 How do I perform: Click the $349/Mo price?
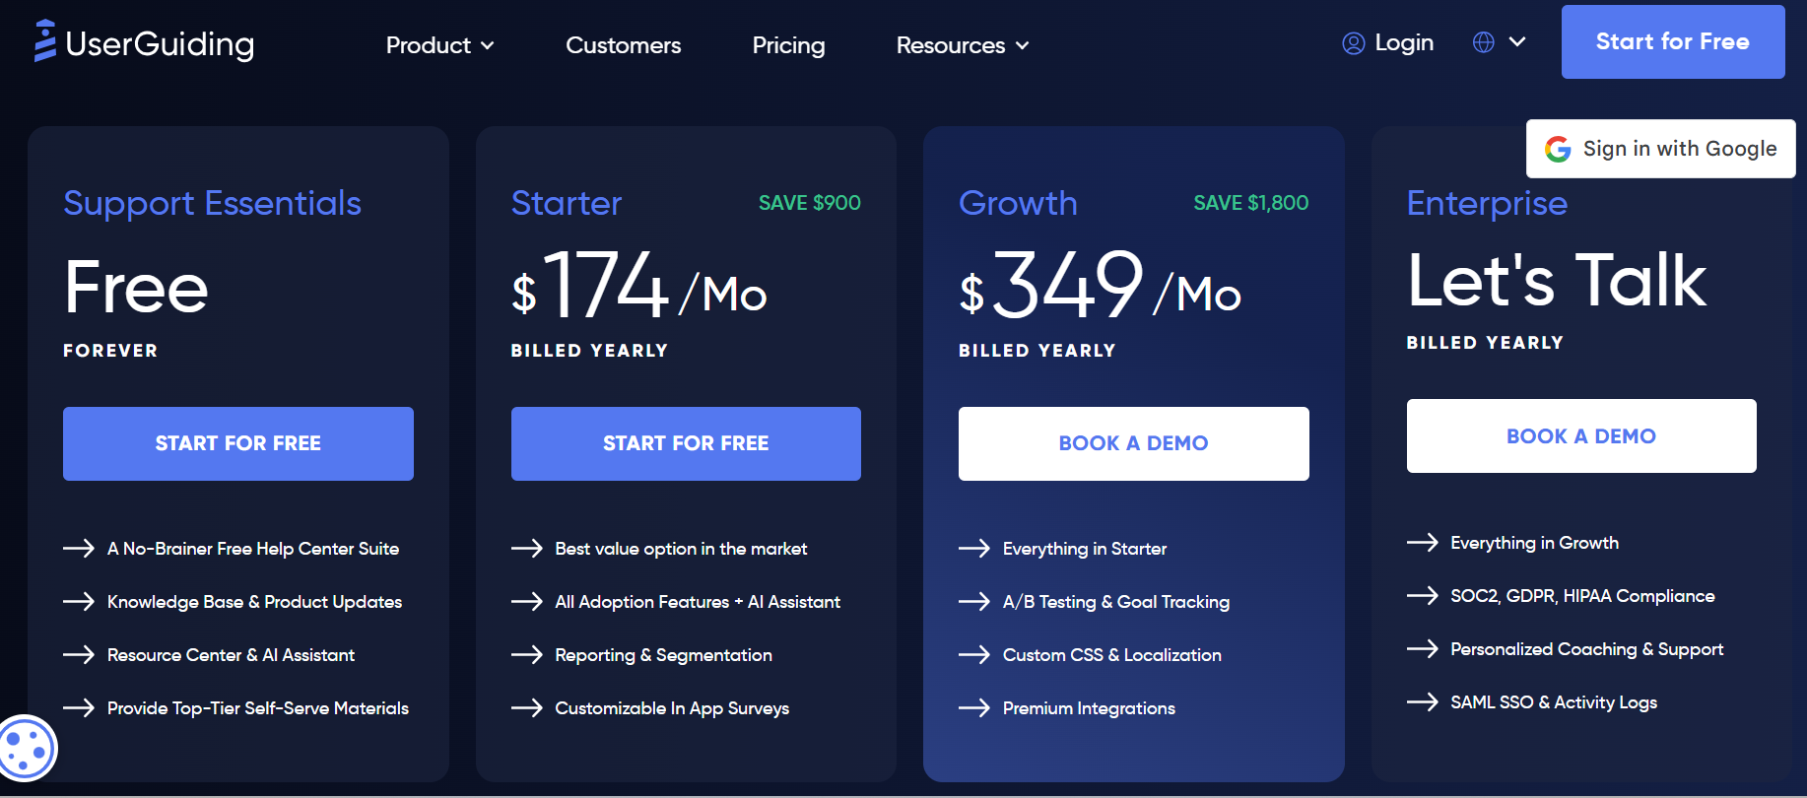(x=1101, y=286)
